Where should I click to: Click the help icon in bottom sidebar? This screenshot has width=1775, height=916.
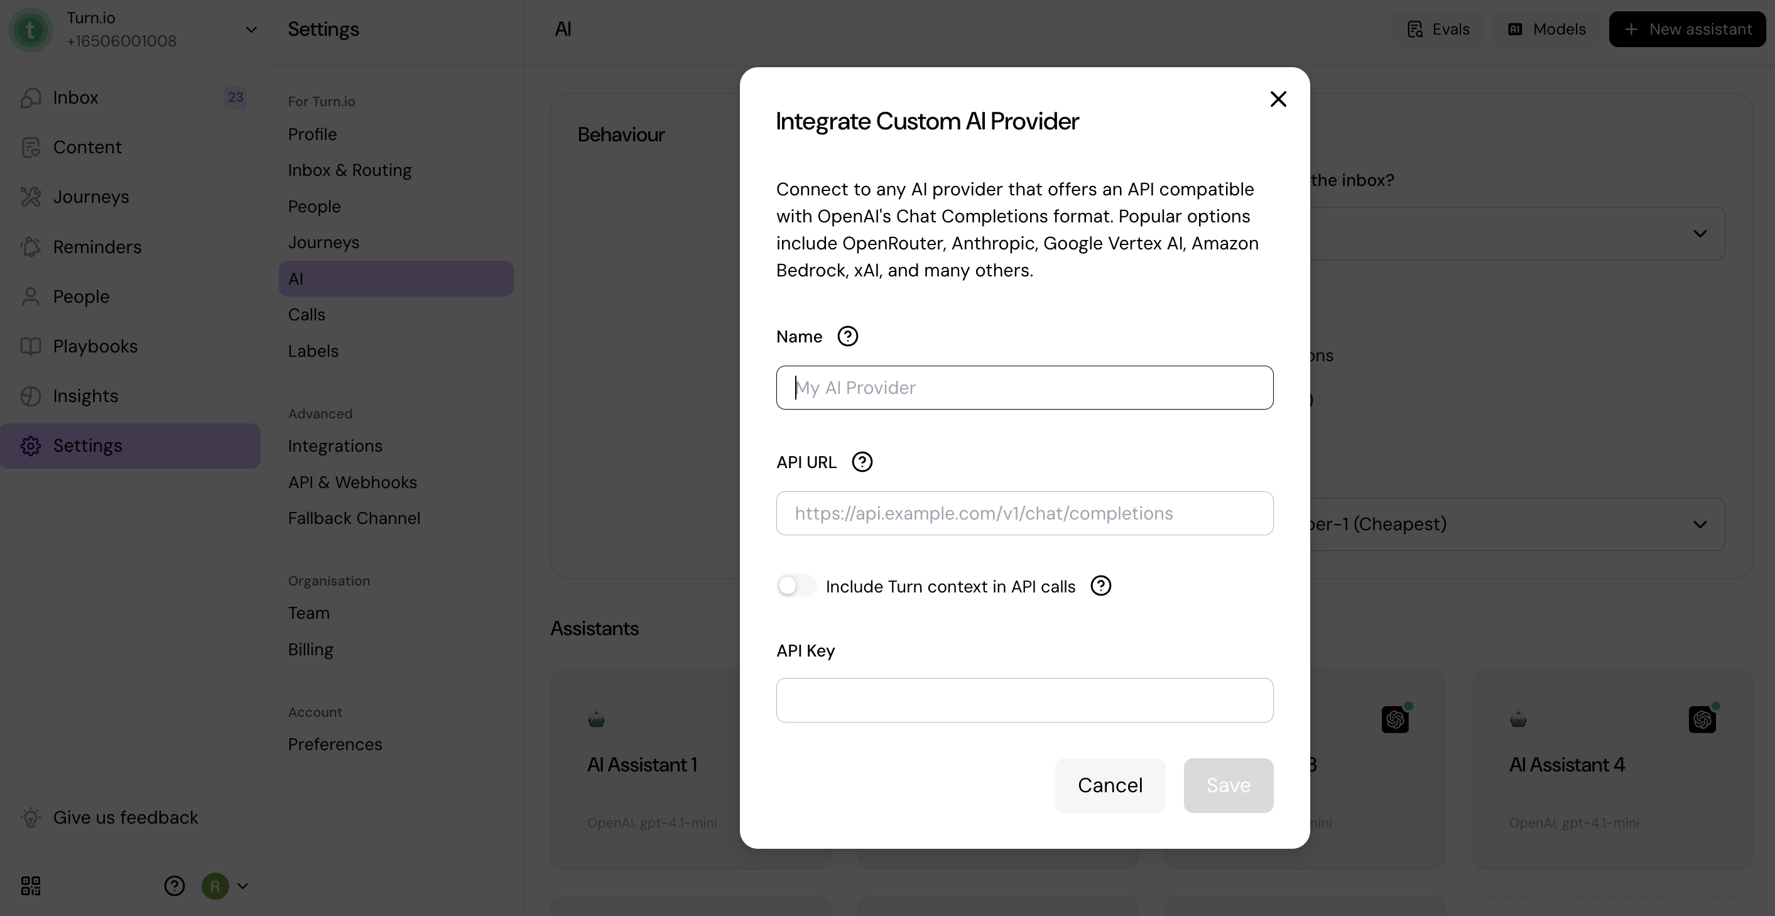175,886
